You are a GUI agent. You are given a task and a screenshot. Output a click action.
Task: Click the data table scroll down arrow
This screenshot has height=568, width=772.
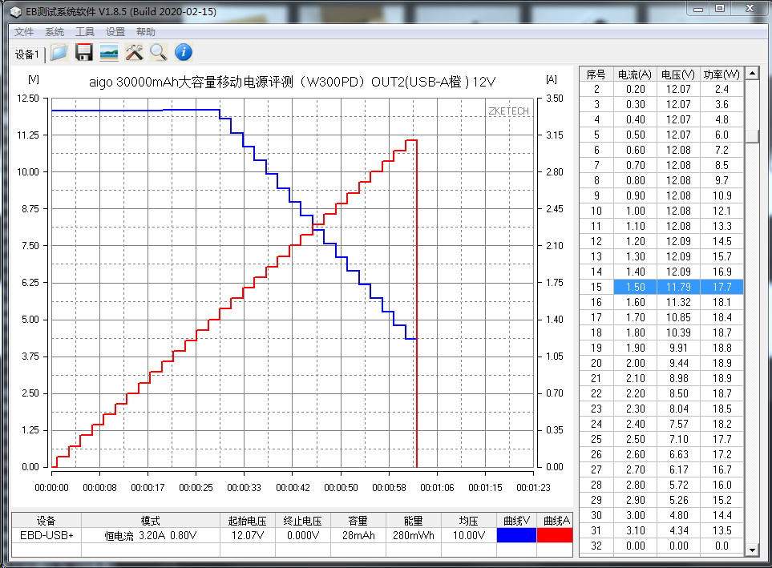click(x=752, y=550)
